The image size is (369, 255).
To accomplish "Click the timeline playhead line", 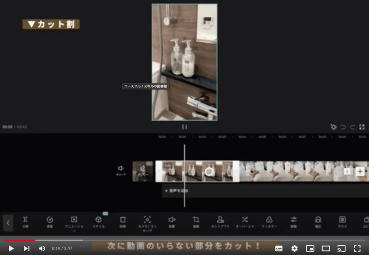I will pyautogui.click(x=184, y=176).
